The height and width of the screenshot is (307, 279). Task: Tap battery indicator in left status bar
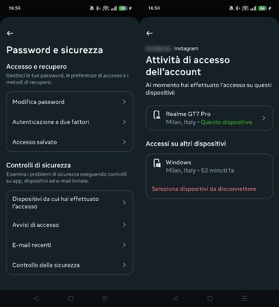[123, 8]
